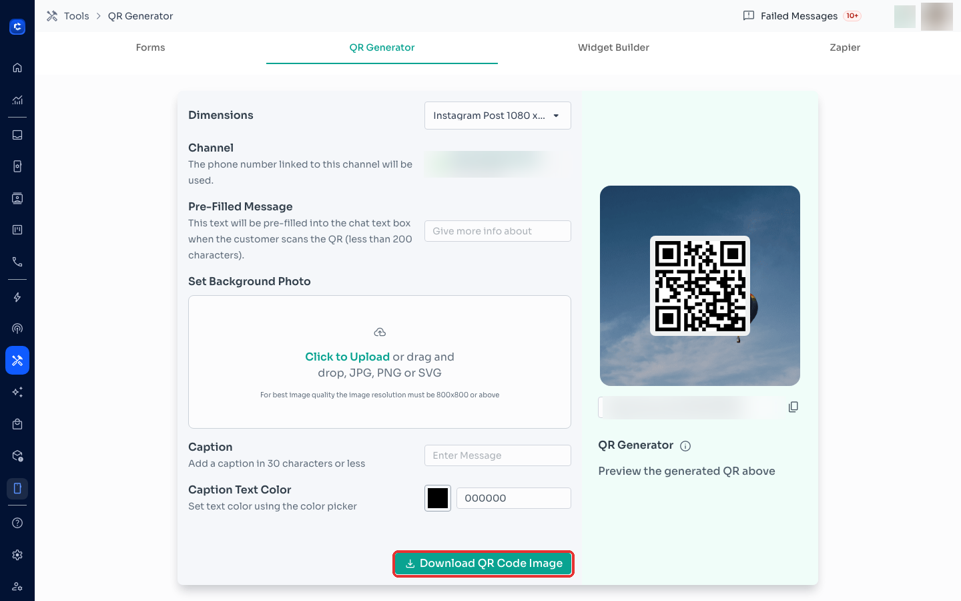Click 'Preview the generated QR above' text

point(687,471)
